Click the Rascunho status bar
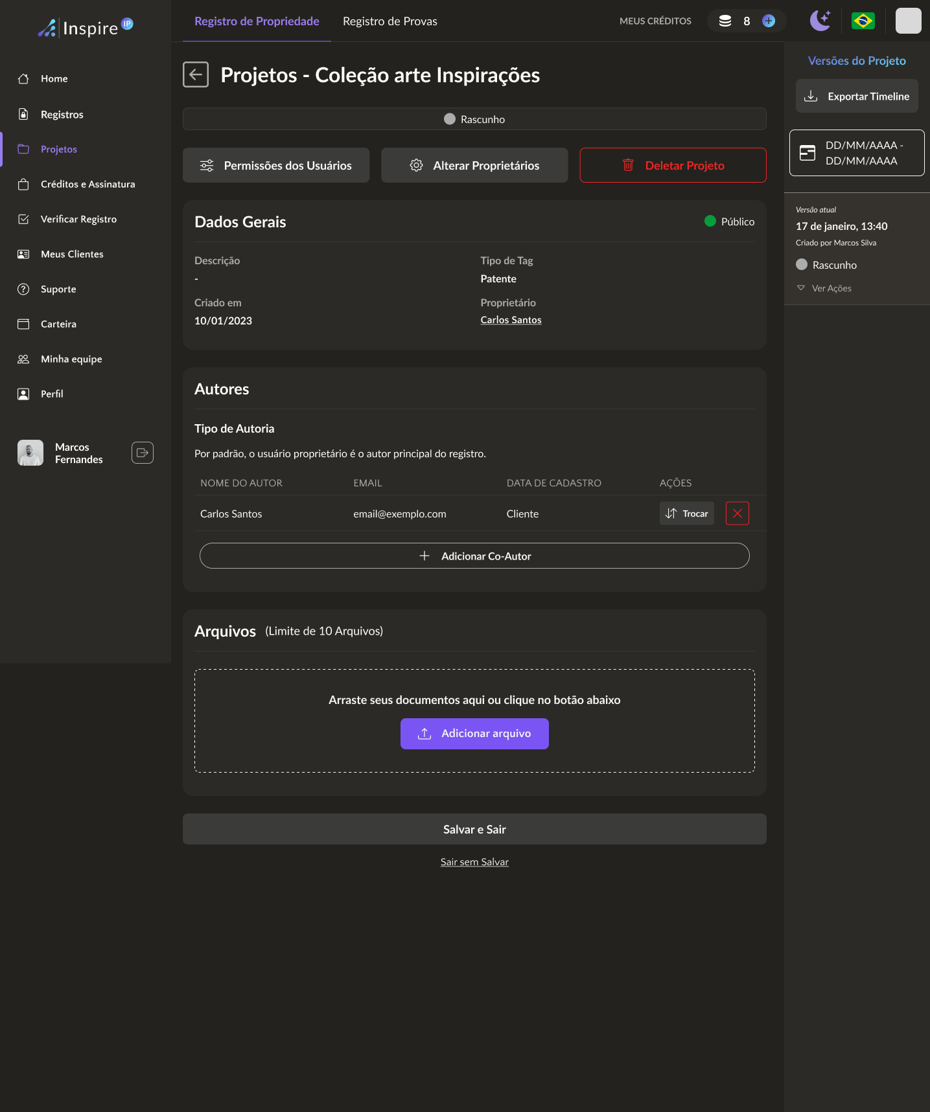Image resolution: width=930 pixels, height=1112 pixels. click(x=474, y=119)
